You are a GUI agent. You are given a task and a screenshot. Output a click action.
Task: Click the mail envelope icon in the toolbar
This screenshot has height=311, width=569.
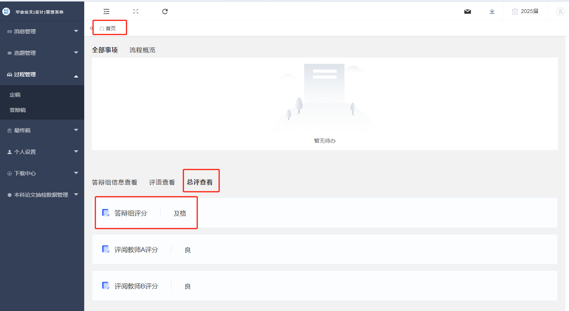468,12
